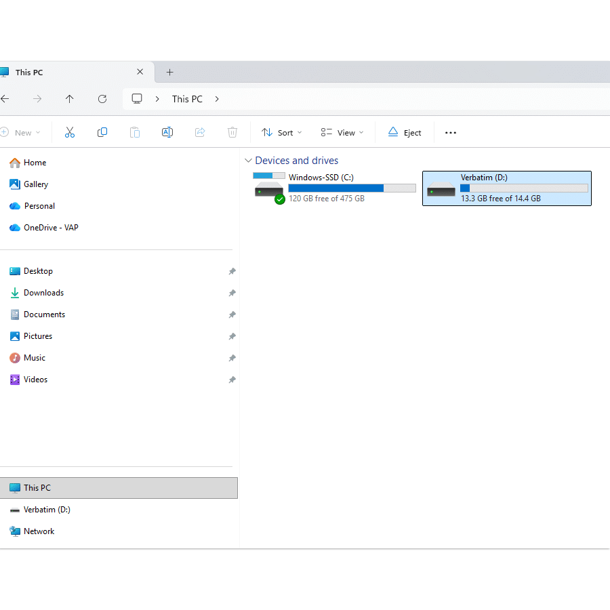Viewport: 610px width, 610px height.
Task: Unpin Downloads using its pin icon
Action: coord(232,293)
